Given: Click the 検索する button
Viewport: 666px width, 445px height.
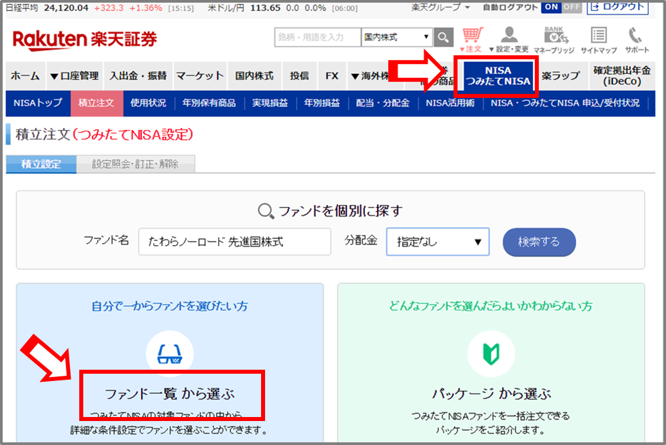Looking at the screenshot, I should [x=539, y=242].
